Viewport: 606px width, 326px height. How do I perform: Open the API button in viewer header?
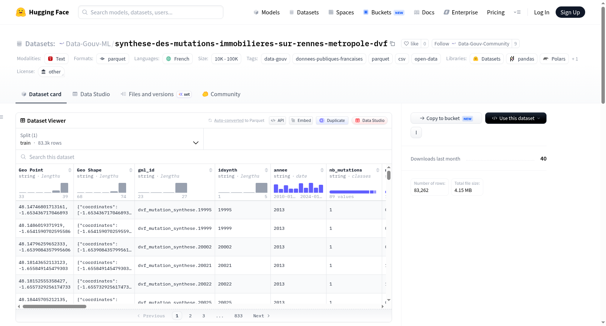277,120
